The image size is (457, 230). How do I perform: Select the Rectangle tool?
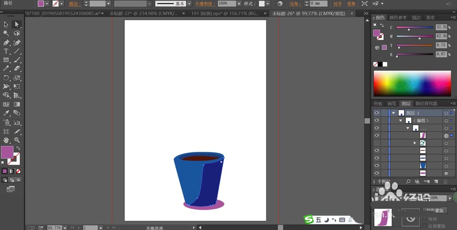tap(6, 60)
